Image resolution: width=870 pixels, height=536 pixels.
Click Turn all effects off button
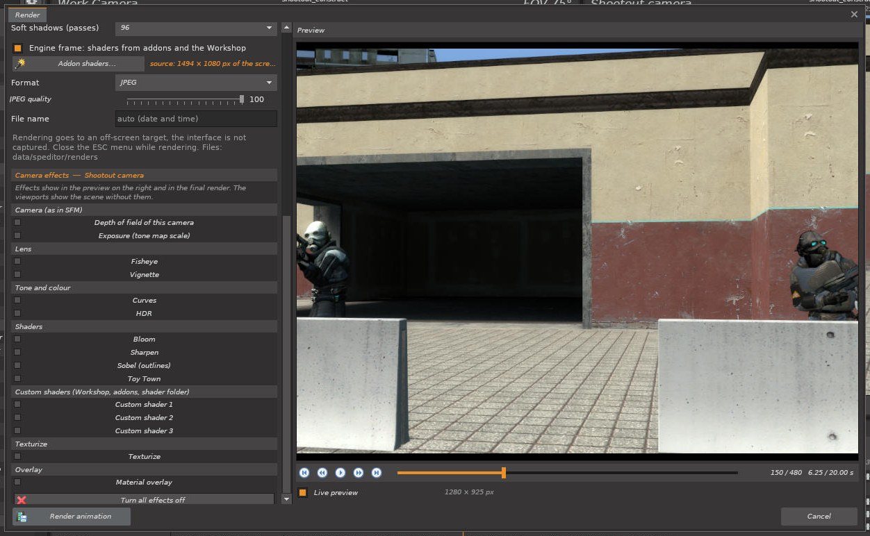(145, 500)
